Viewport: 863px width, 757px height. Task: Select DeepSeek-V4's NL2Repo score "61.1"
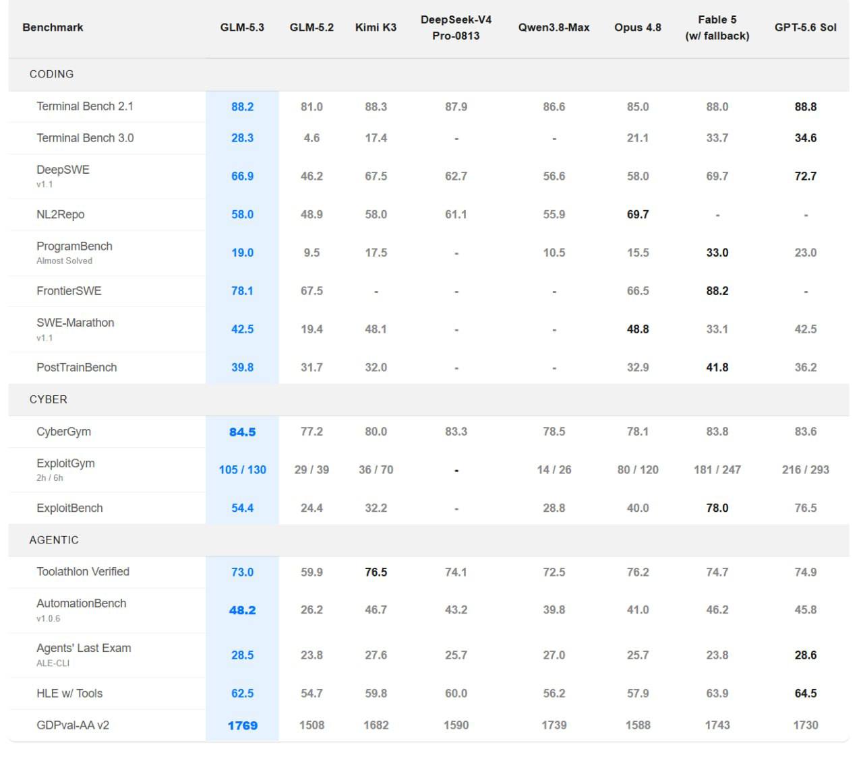tap(456, 215)
